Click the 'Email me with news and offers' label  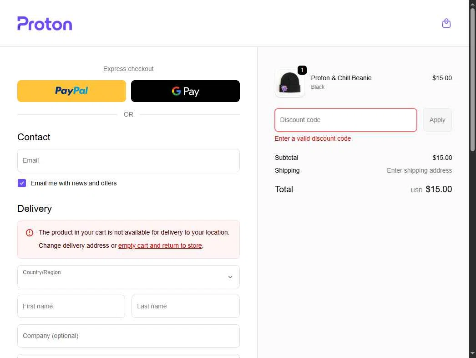coord(73,183)
